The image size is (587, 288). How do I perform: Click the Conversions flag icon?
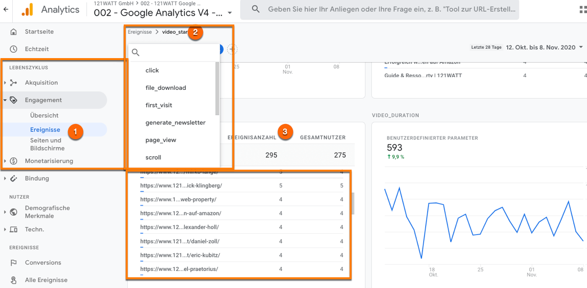click(x=13, y=262)
